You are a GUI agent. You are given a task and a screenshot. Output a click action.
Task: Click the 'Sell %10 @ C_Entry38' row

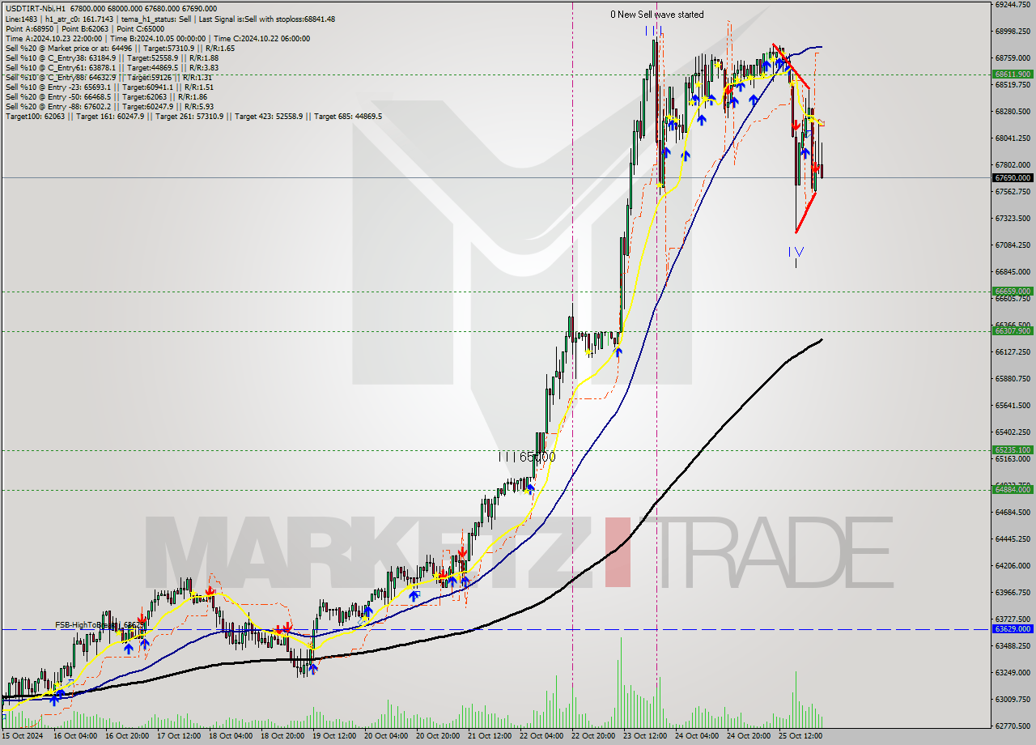click(x=112, y=57)
